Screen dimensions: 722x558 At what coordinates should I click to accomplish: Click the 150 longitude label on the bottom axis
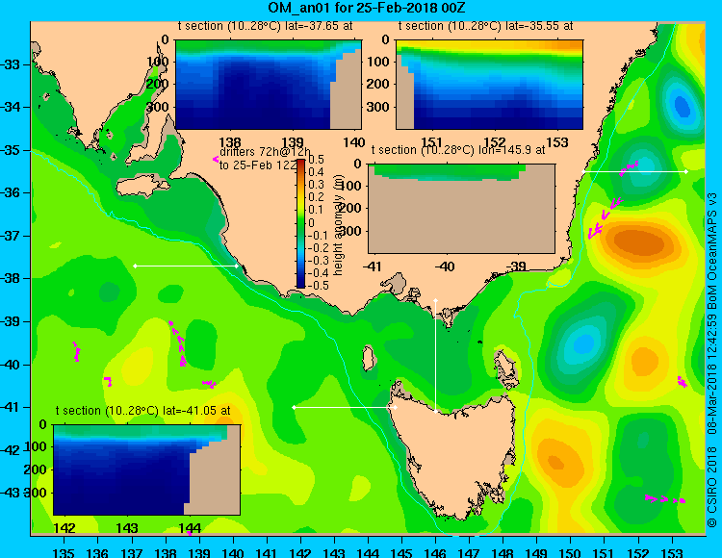571,553
